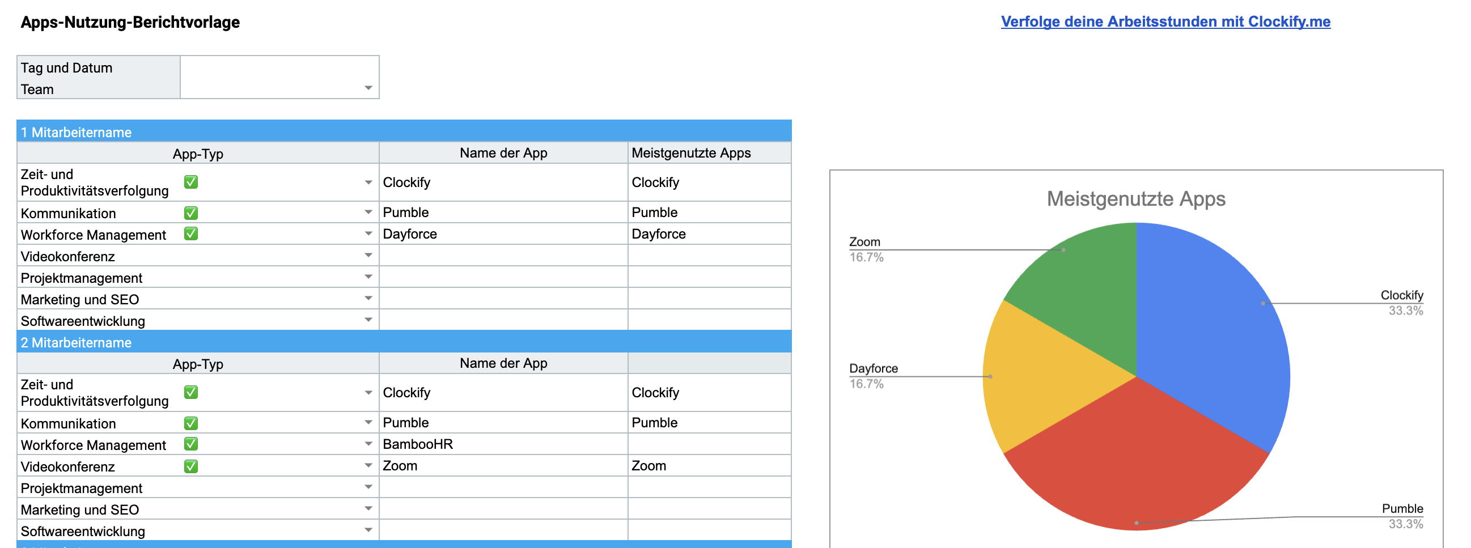Open employee 1 Videokonferenz dropdown arrow
This screenshot has height=548, width=1471.
(x=368, y=256)
